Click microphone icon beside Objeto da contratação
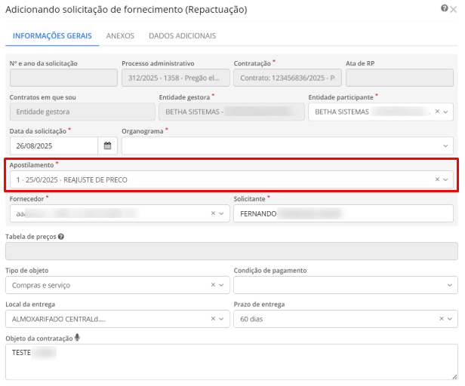This screenshot has width=465, height=386. 78,337
